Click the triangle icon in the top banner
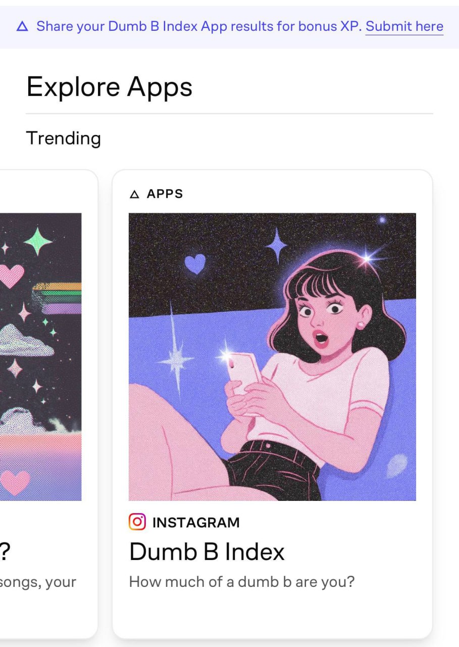 (x=22, y=26)
